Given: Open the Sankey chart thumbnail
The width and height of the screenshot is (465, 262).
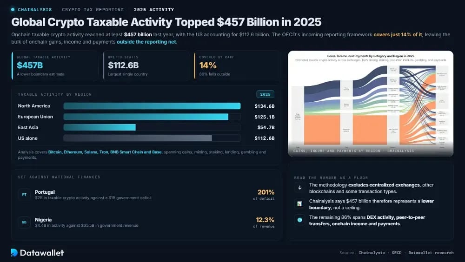Looking at the screenshot, I should pyautogui.click(x=371, y=104).
